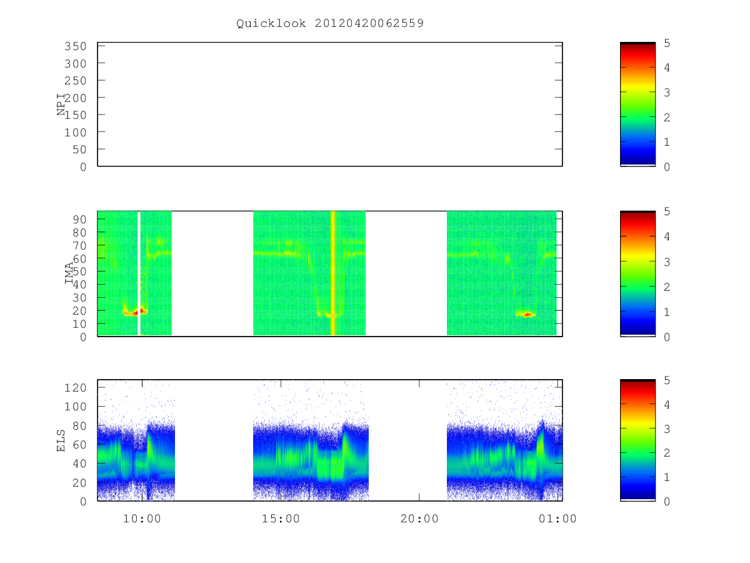Click the red hotspot near midnight in IMA
The height and width of the screenshot is (563, 750).
tap(527, 315)
